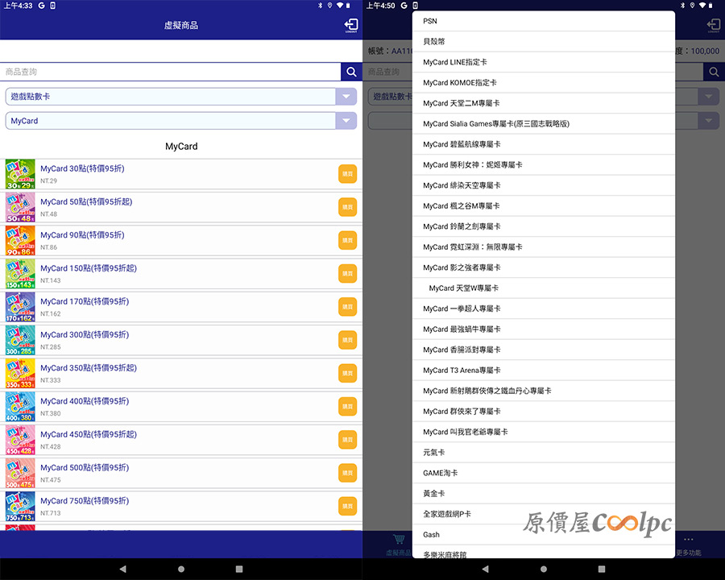725x580 pixels.
Task: Choose MyCard 香腸派對專屬卡 option
Action: [543, 350]
